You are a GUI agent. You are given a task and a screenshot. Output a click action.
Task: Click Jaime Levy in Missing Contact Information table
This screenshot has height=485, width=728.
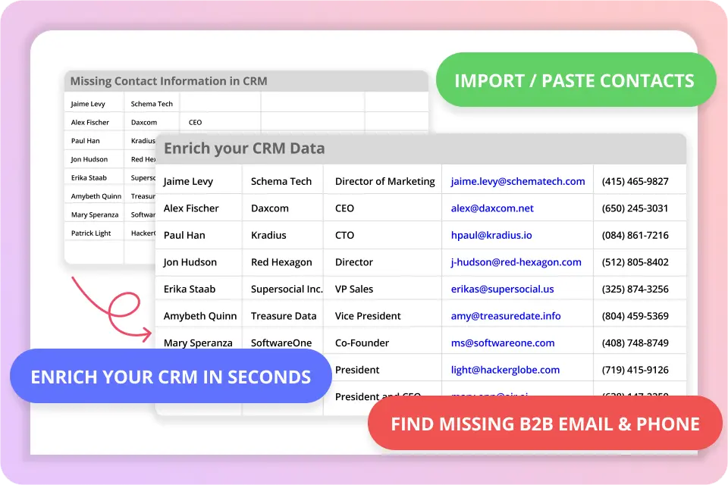point(88,104)
